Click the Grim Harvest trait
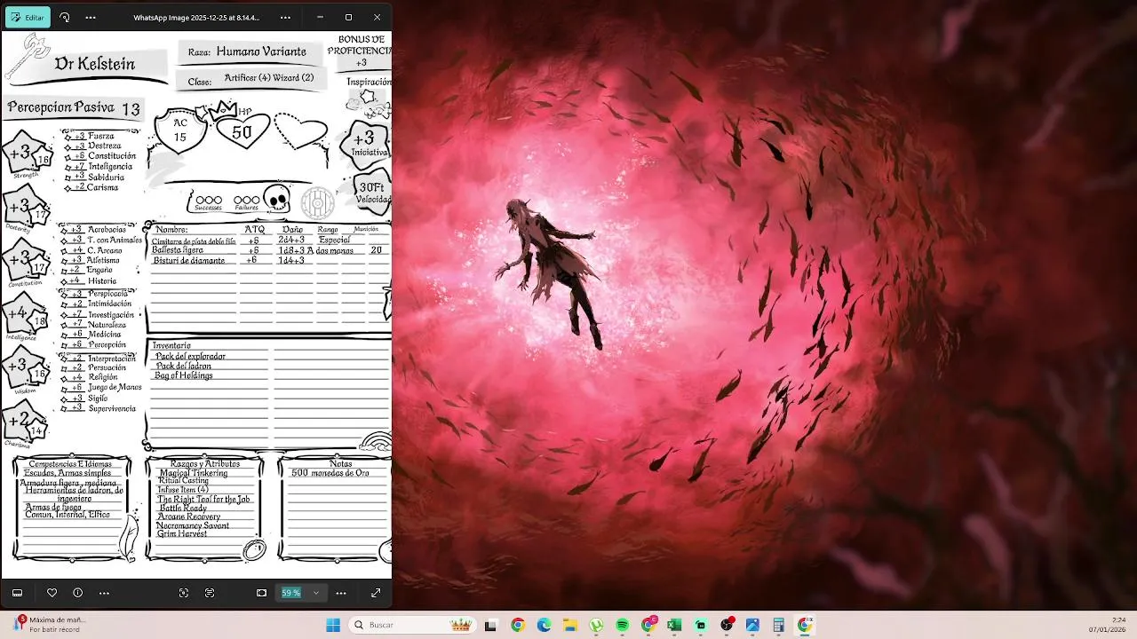The height and width of the screenshot is (639, 1137). click(x=182, y=533)
